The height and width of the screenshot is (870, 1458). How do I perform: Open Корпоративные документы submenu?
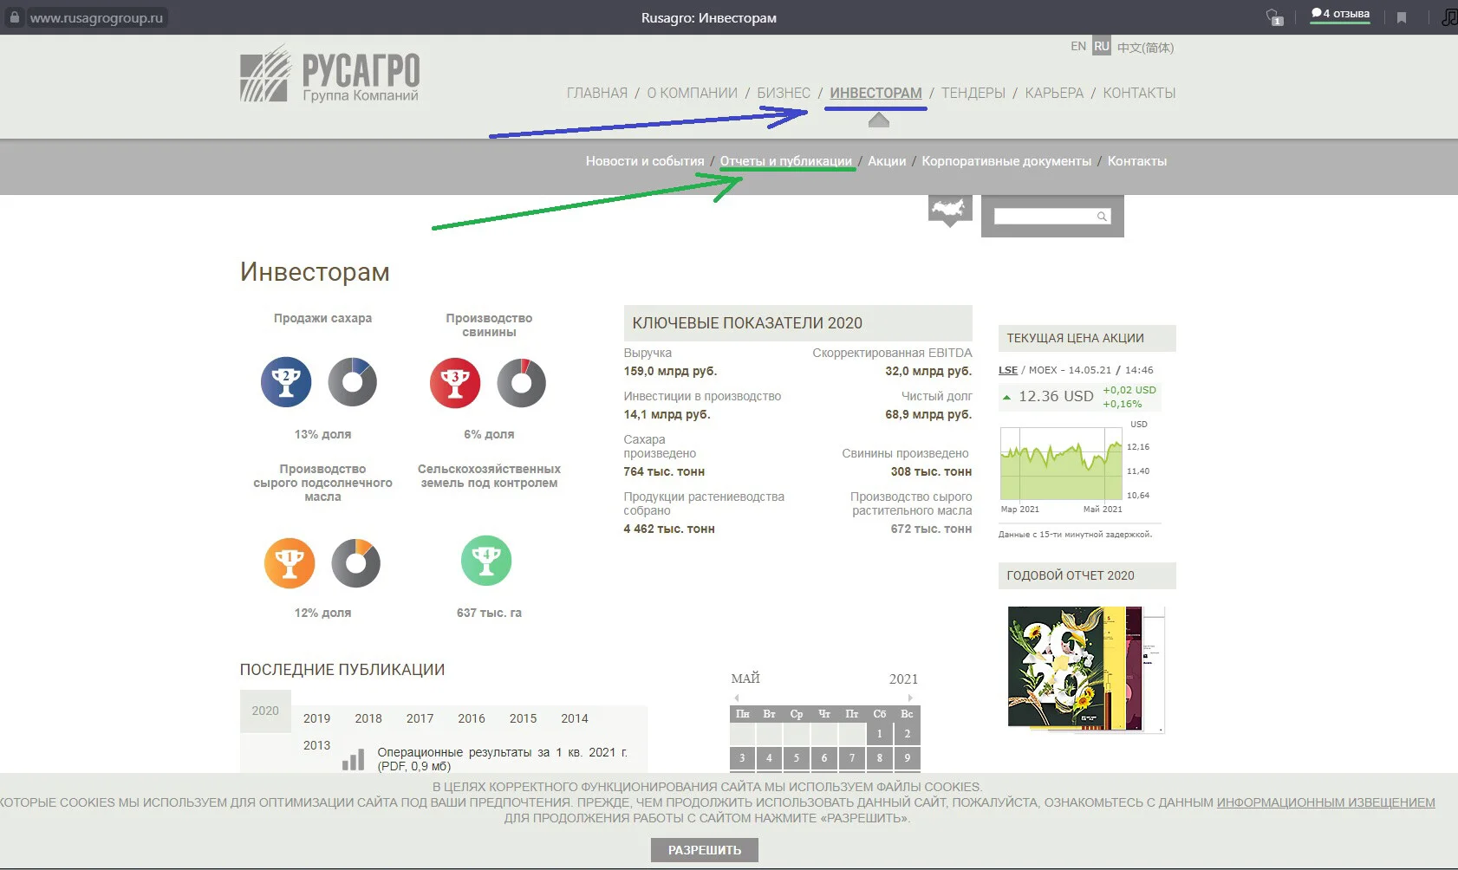[x=1006, y=161]
